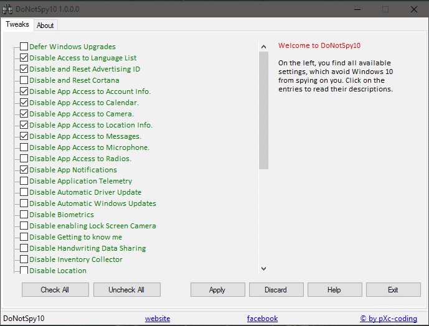This screenshot has width=429, height=326.
Task: Check the Disable Location box
Action: pyautogui.click(x=24, y=270)
